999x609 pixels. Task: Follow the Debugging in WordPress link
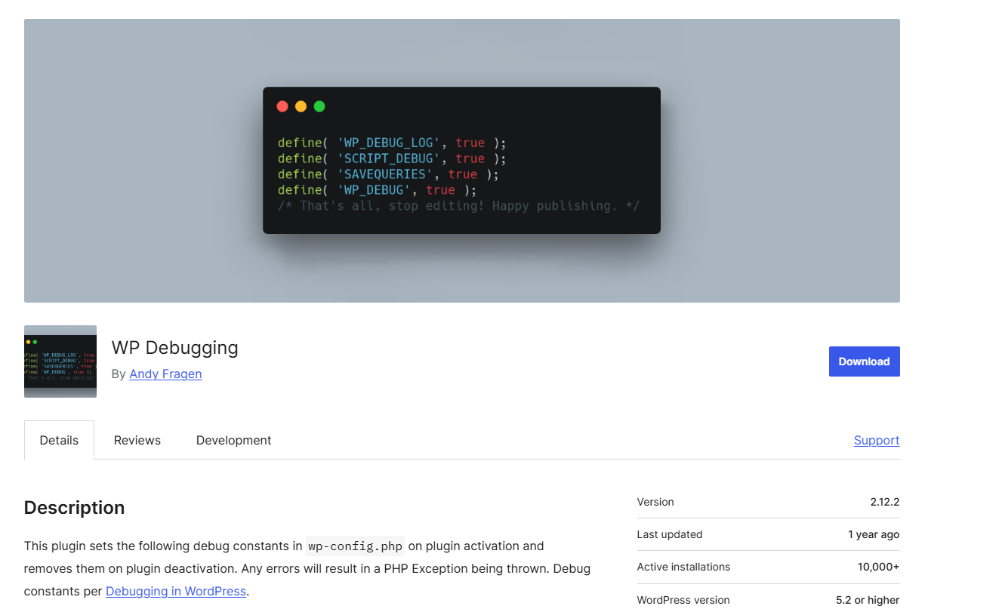[x=175, y=591]
